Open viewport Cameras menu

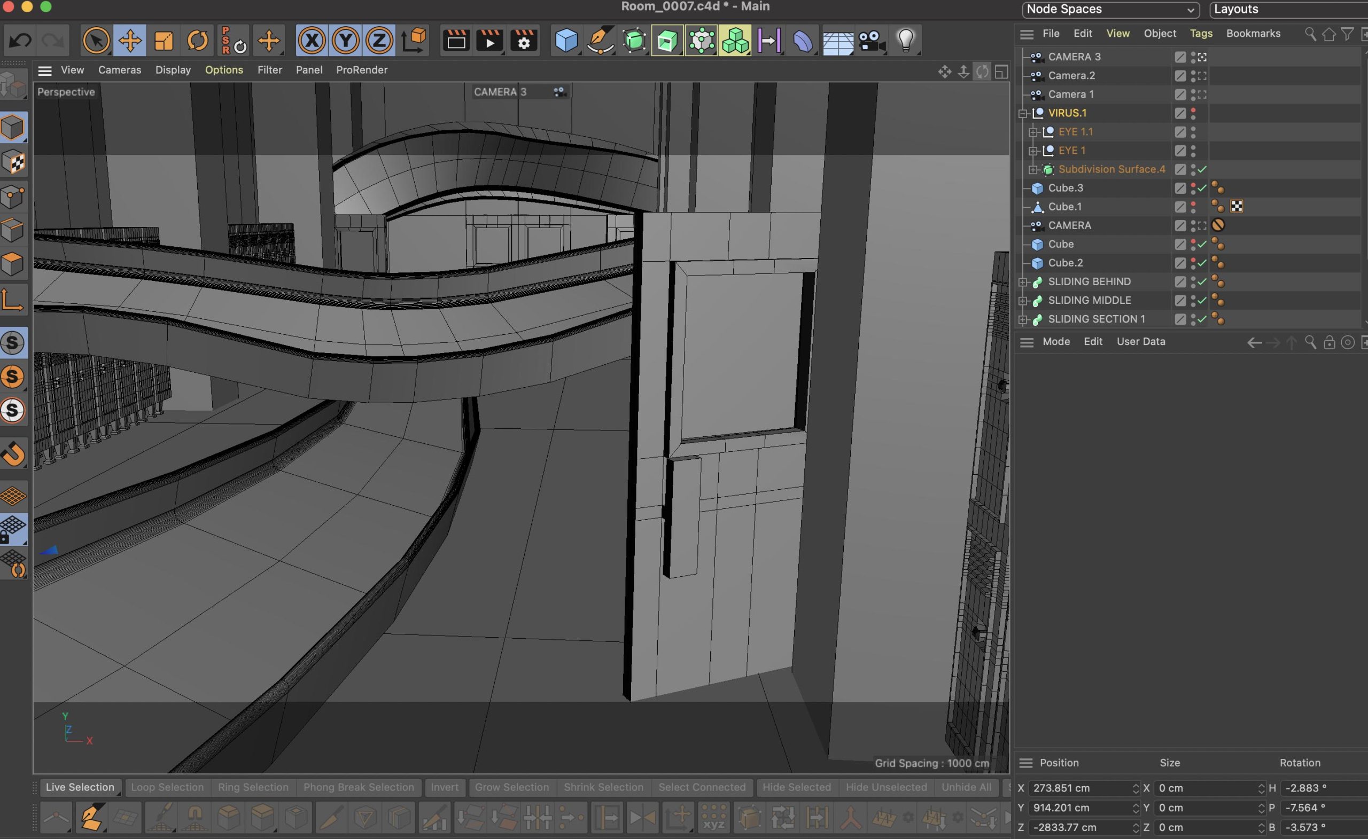(x=119, y=70)
